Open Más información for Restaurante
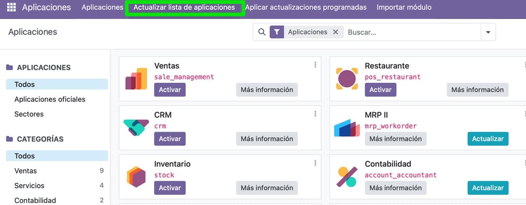 point(477,89)
